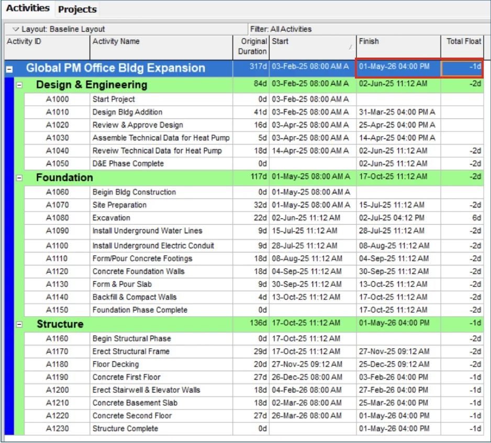Image resolution: width=491 pixels, height=443 pixels.
Task: Select the Structure Complete row
Action: click(157, 428)
